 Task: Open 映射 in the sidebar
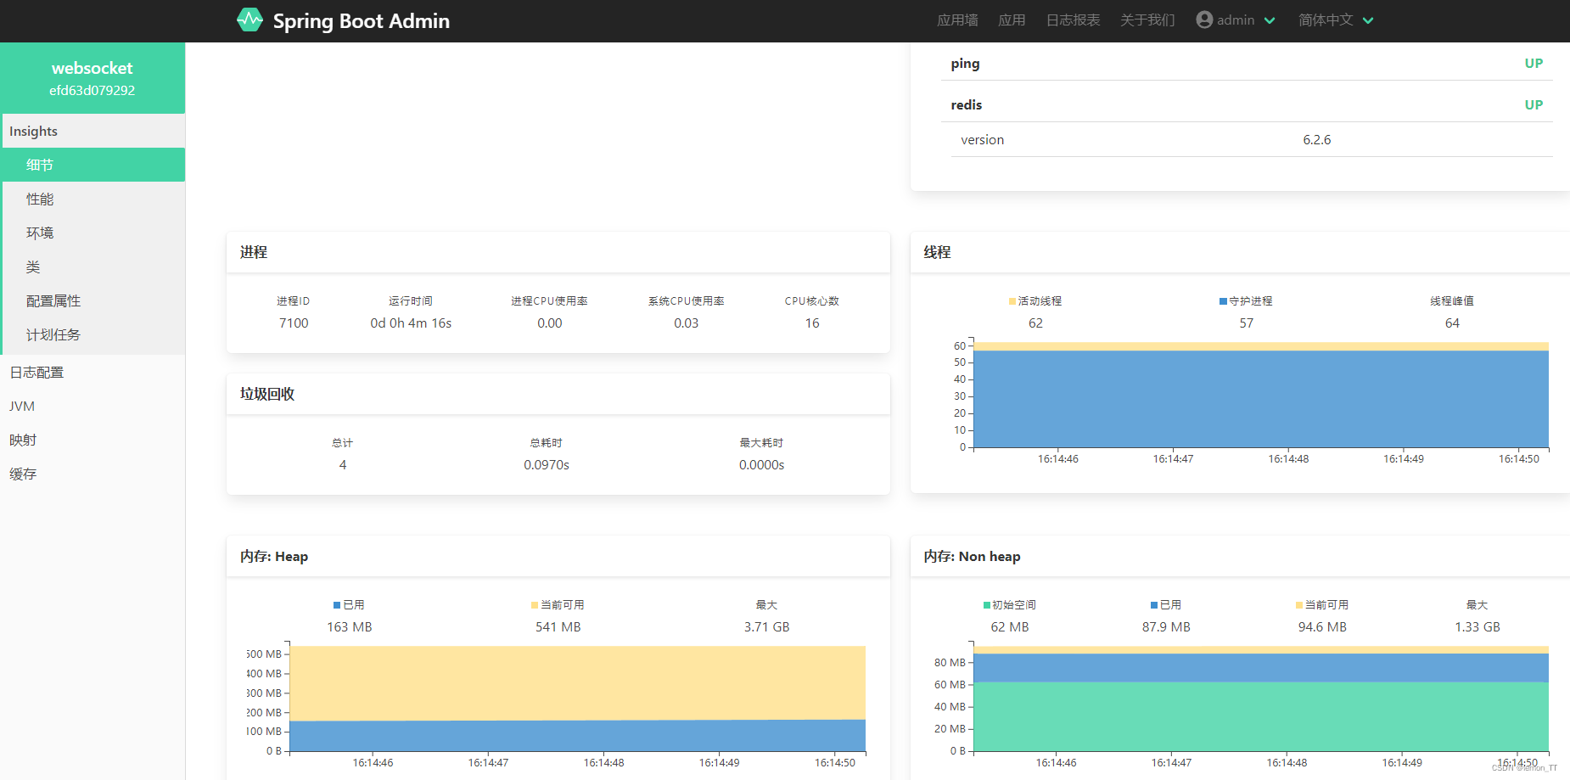93,440
